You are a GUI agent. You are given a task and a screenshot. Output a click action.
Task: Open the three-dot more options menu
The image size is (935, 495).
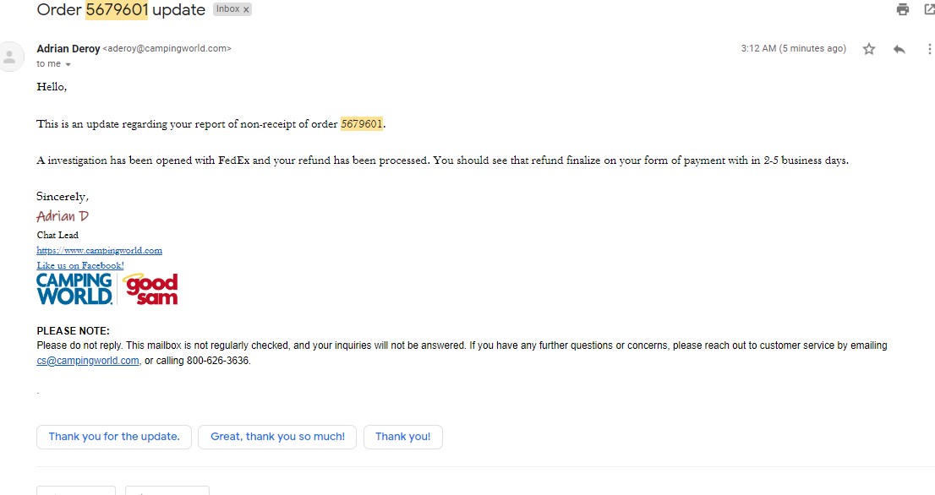(x=929, y=49)
